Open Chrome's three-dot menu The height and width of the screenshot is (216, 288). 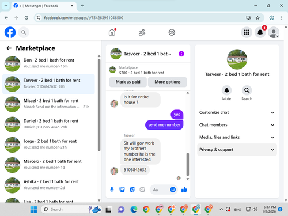282,18
